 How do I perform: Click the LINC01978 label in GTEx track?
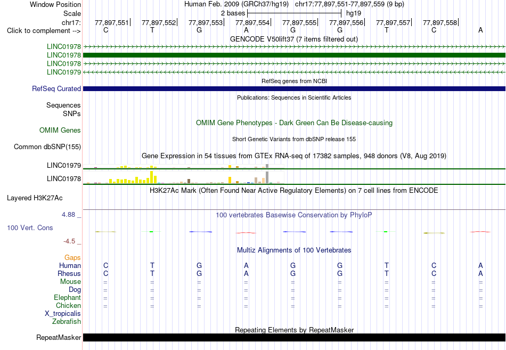pyautogui.click(x=64, y=178)
